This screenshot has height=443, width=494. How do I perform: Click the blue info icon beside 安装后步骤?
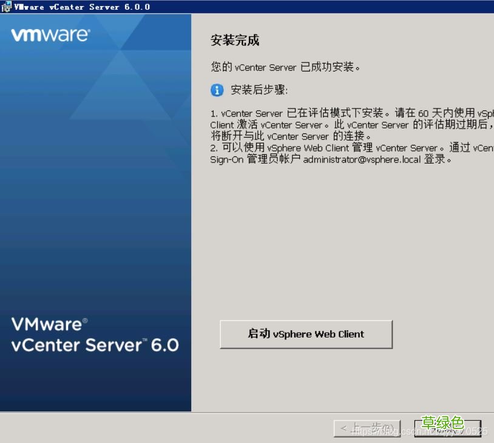[217, 90]
